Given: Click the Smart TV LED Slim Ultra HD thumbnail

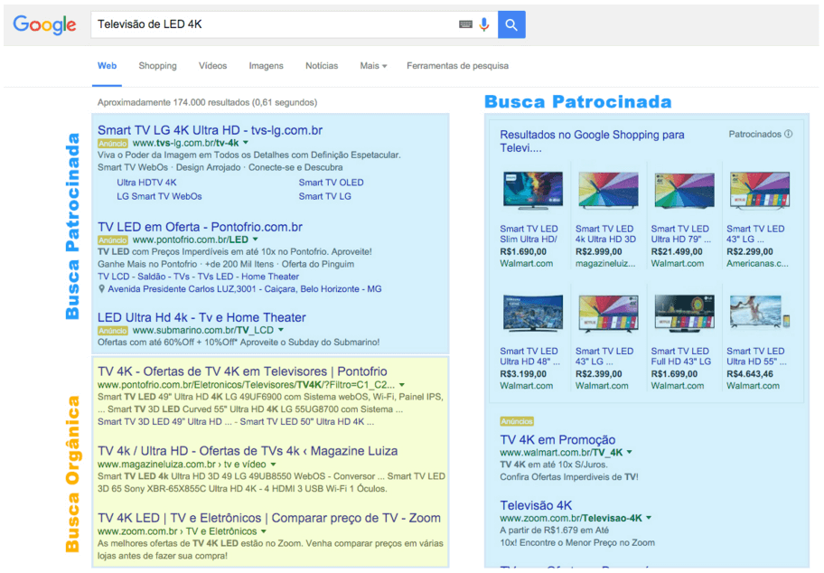Looking at the screenshot, I should coord(533,191).
